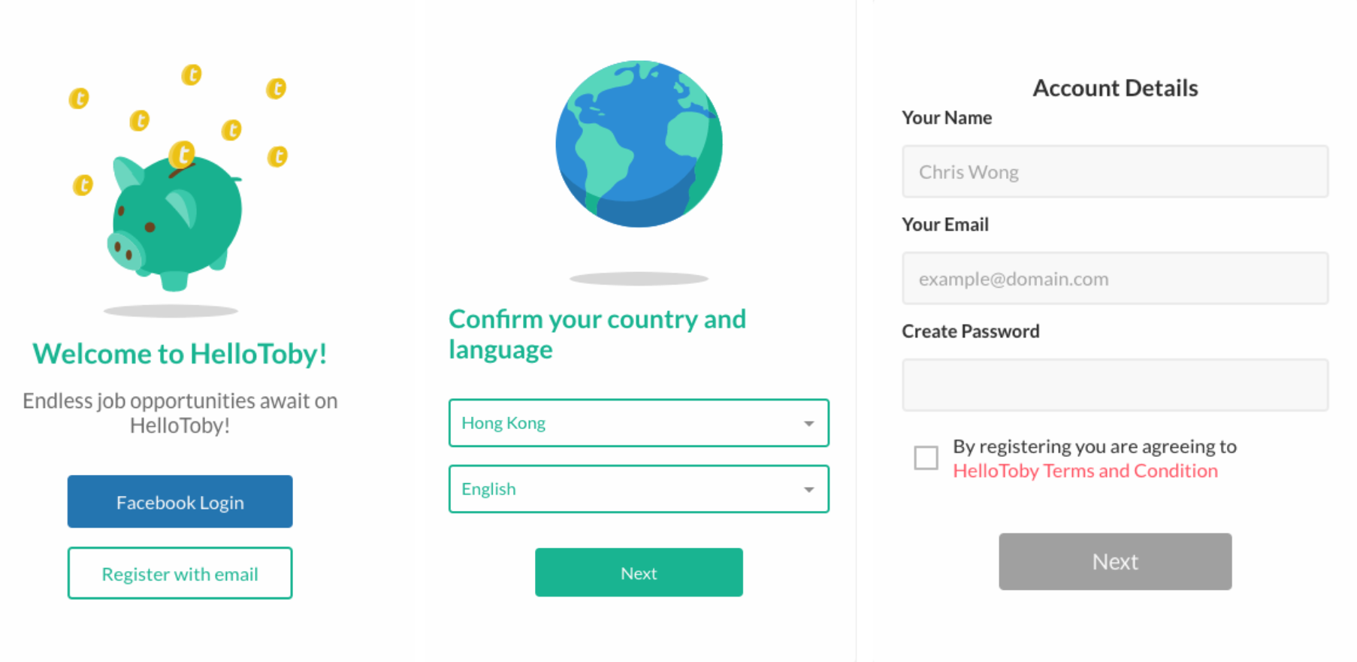Open the English language dropdown arrow
1357x662 pixels.
808,489
